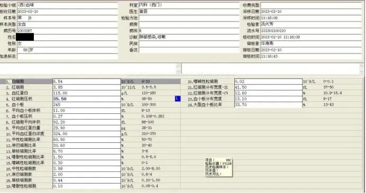Select the 淋巴细胞比率 value 30.60
The image size is (366, 193).
coord(87,146)
